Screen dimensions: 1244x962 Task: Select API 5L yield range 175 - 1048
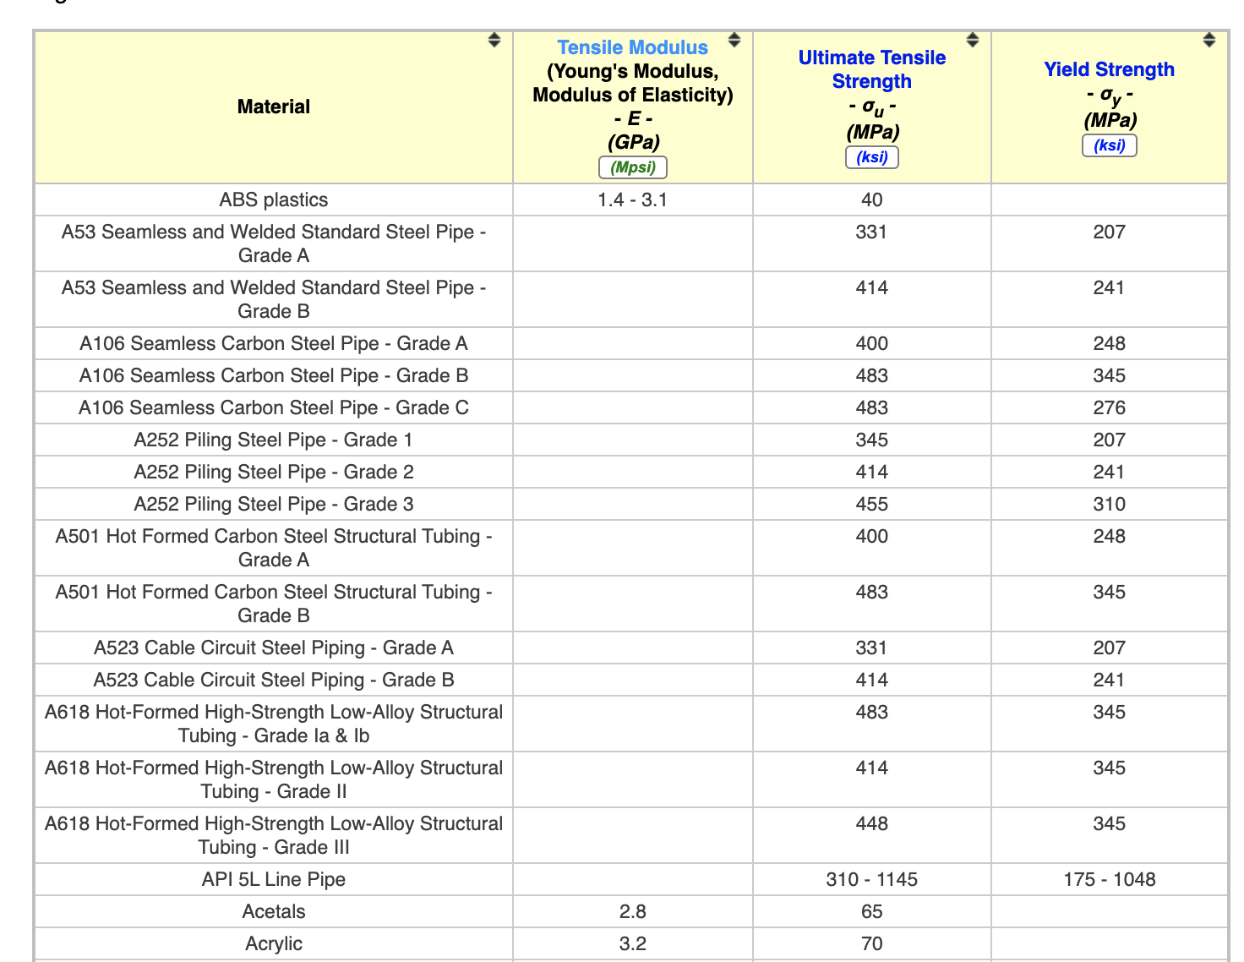click(x=1110, y=879)
